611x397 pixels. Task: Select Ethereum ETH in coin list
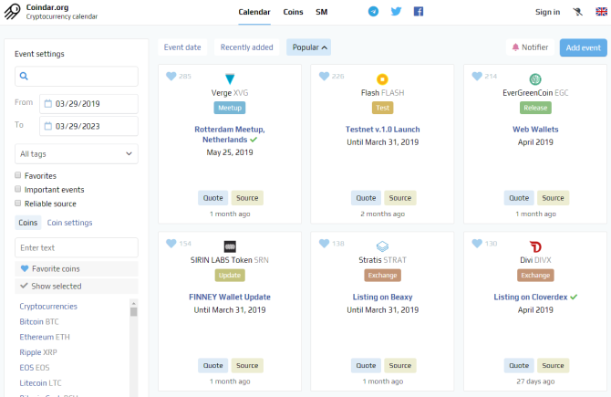click(45, 337)
